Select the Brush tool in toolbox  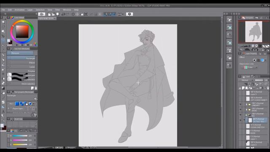coord(3,65)
